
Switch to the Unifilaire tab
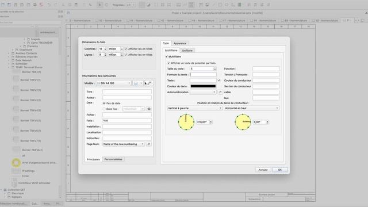point(187,51)
